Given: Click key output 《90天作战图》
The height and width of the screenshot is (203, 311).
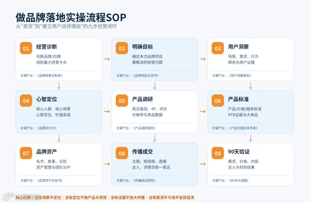Looking at the screenshot, I should 239,181.
